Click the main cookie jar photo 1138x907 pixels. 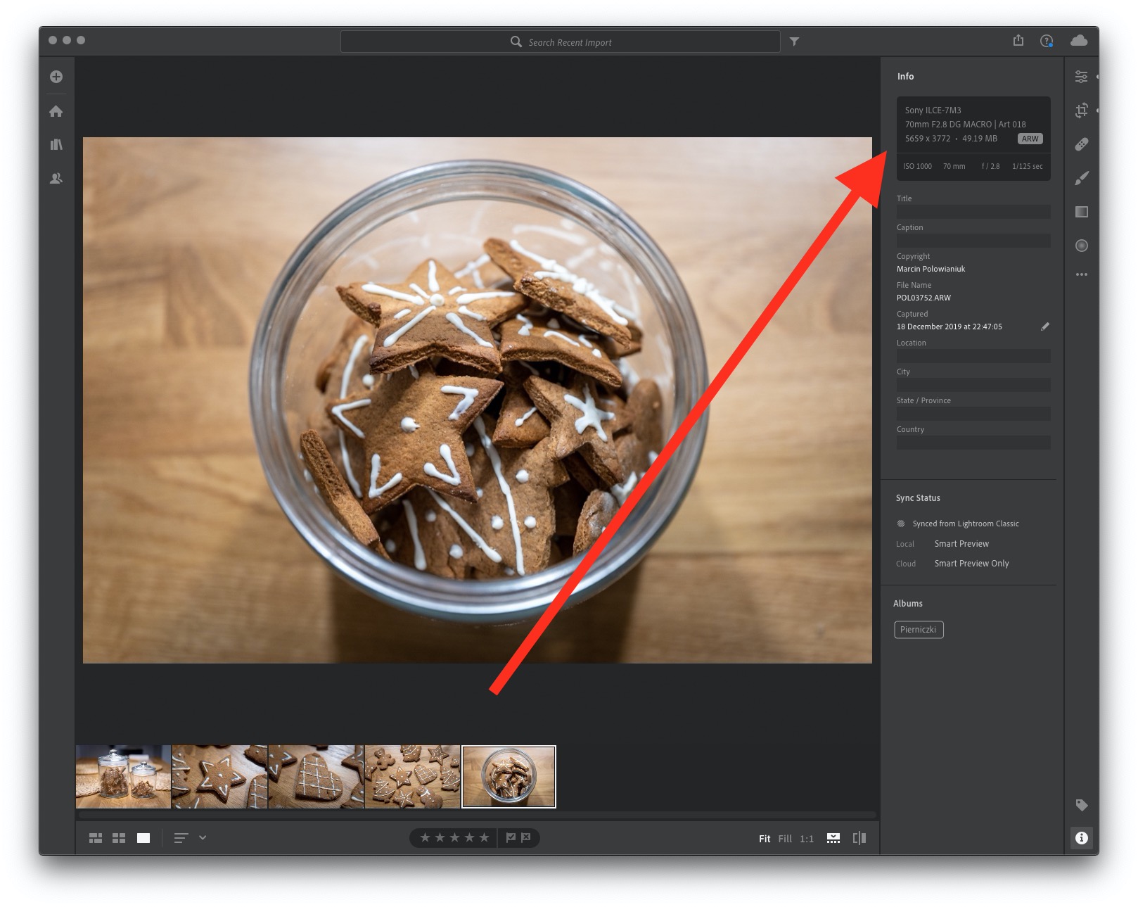tap(478, 400)
